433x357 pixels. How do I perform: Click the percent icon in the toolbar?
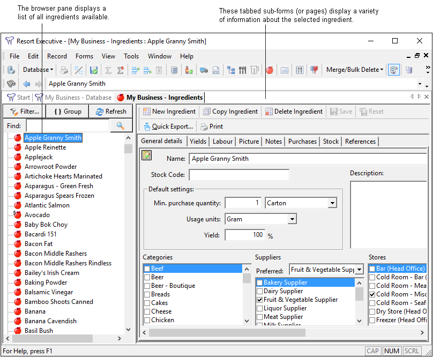pos(79,70)
